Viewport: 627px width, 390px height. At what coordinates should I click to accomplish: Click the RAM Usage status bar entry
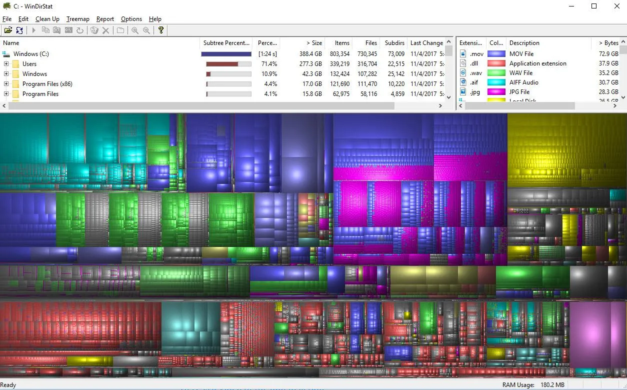click(533, 385)
